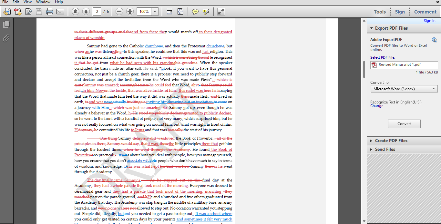441x224 pixels.
Task: Click the Create PDF online icon
Action: point(17,12)
